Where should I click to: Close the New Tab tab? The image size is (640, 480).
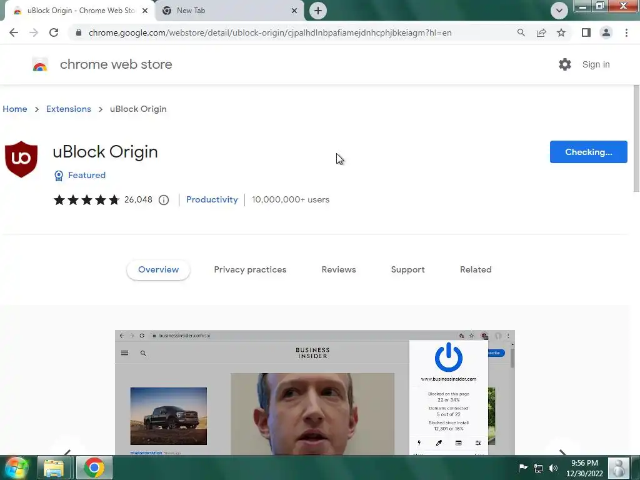(x=294, y=11)
